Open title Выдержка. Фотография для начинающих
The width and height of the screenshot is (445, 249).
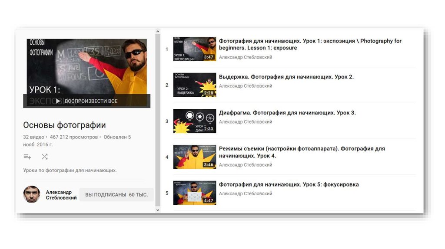pos(286,77)
